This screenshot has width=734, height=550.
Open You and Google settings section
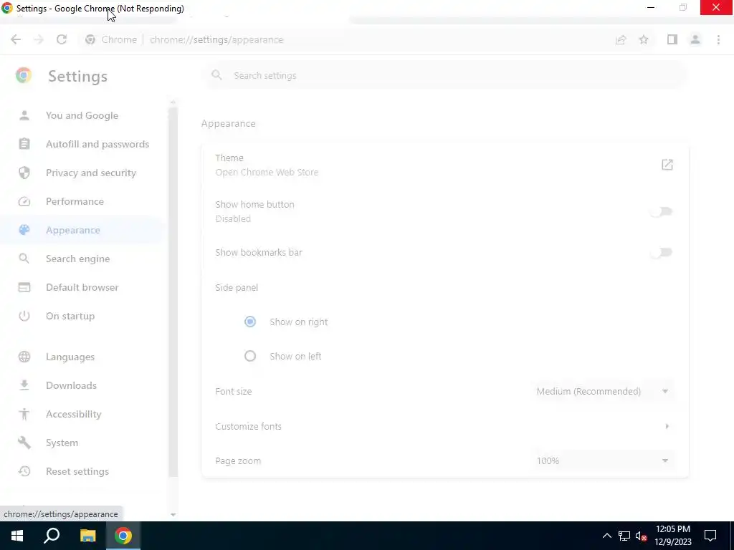(x=82, y=115)
